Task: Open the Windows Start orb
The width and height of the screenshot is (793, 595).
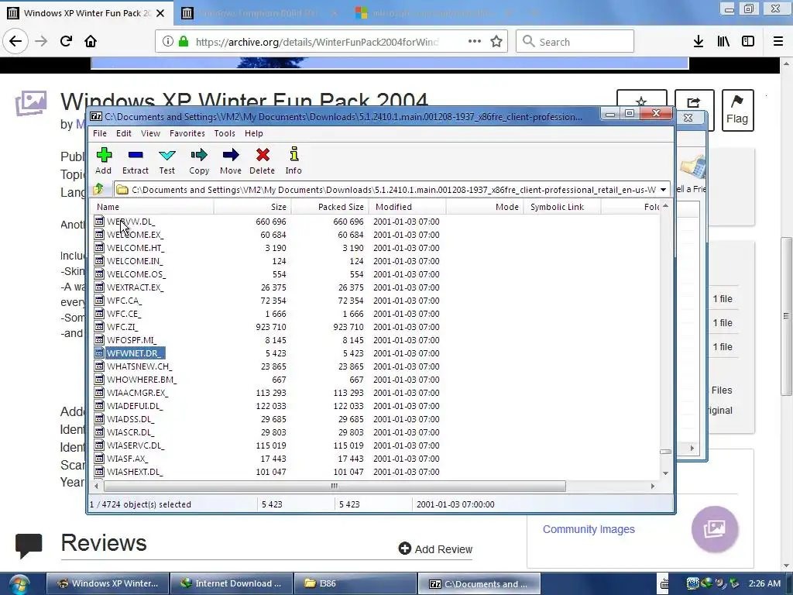Action: tap(19, 584)
